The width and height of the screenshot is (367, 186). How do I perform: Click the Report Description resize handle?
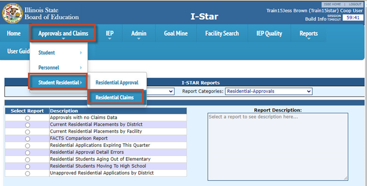point(346,178)
